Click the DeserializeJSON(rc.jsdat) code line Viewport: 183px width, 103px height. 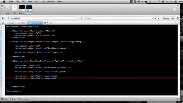tap(41, 72)
